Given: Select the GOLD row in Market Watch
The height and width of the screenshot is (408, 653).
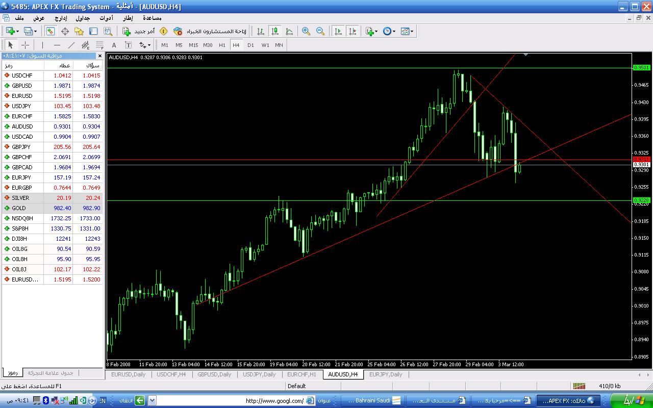Looking at the screenshot, I should click(51, 208).
